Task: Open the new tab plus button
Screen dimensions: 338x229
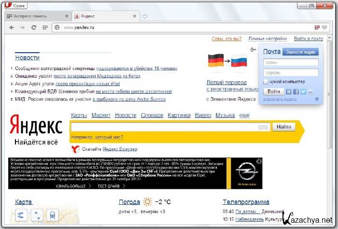Action: point(145,16)
